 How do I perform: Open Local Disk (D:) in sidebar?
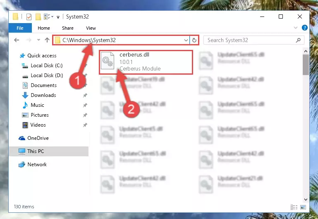pos(47,75)
